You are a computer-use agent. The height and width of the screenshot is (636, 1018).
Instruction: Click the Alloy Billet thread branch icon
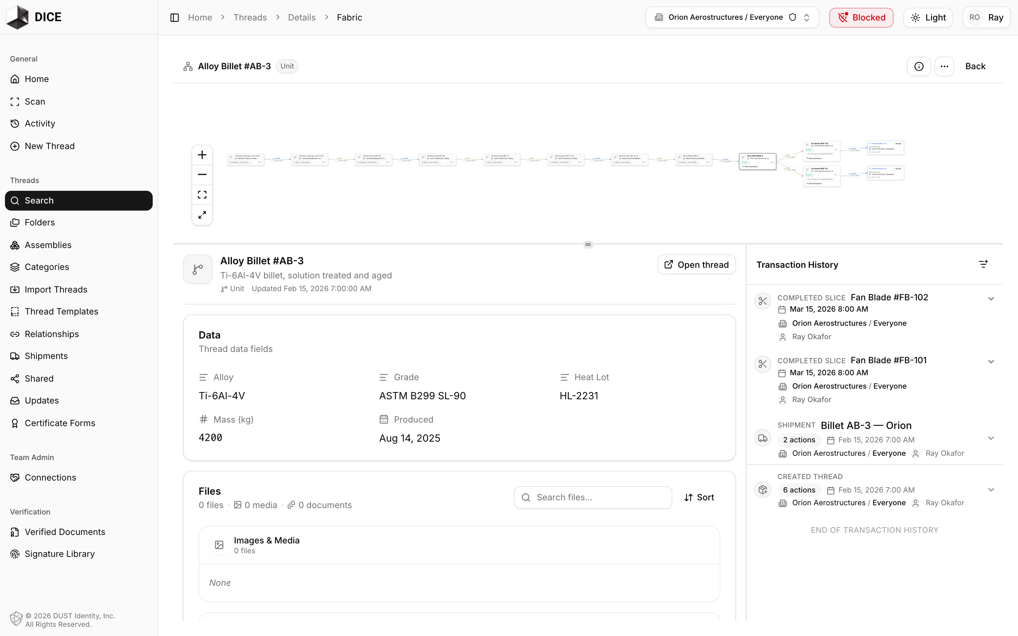pyautogui.click(x=198, y=269)
